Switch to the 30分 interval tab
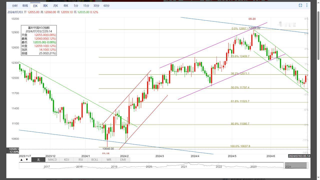This screenshot has width=320, height=180. [x=96, y=5]
